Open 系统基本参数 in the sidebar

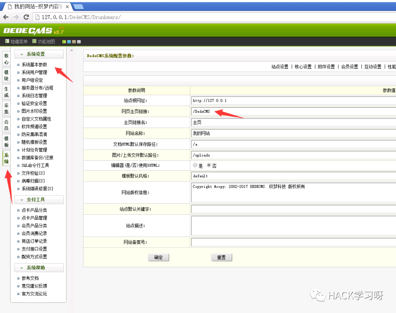pyautogui.click(x=34, y=65)
